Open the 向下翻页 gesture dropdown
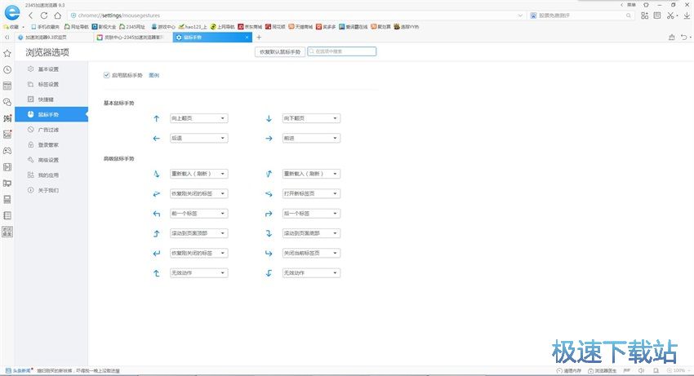This screenshot has height=376, width=694. tap(311, 118)
